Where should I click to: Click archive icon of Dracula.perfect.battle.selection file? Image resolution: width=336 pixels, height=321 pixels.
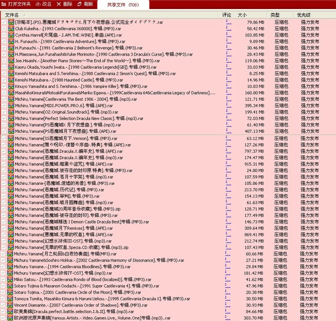[x=10, y=311]
